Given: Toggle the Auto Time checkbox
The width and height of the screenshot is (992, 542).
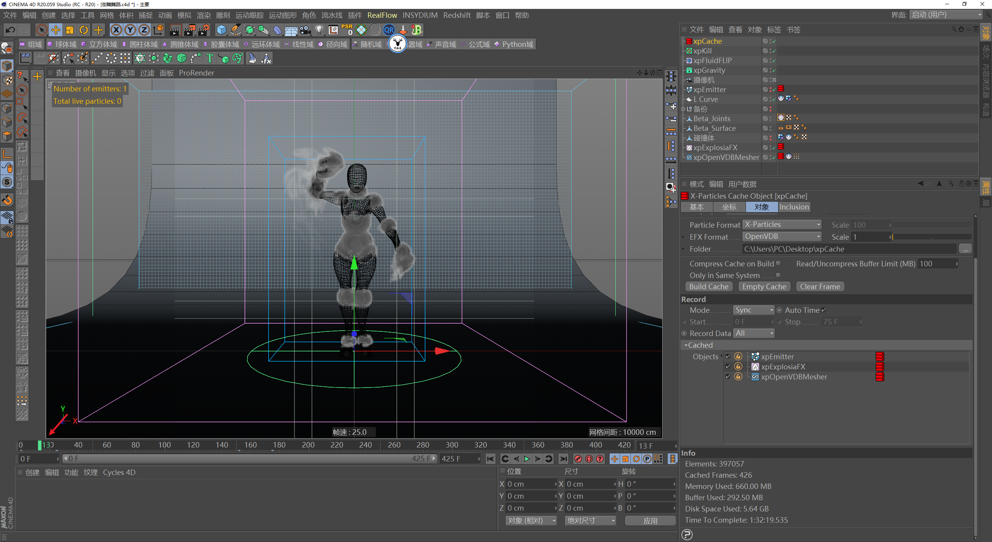Looking at the screenshot, I should pyautogui.click(x=824, y=310).
